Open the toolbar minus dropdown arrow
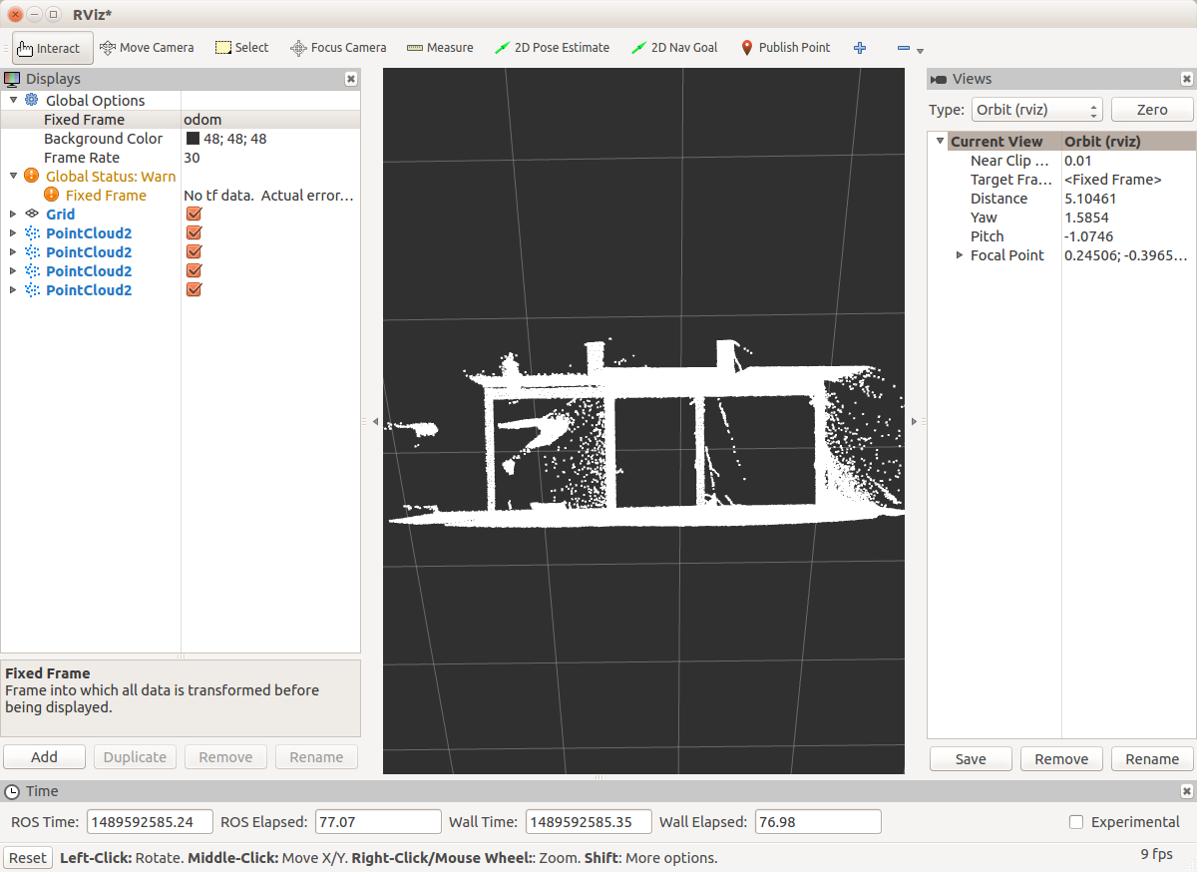Viewport: 1197px width, 872px height. click(x=920, y=51)
